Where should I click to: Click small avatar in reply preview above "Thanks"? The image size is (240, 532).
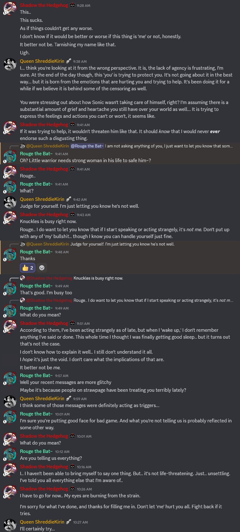(22, 244)
